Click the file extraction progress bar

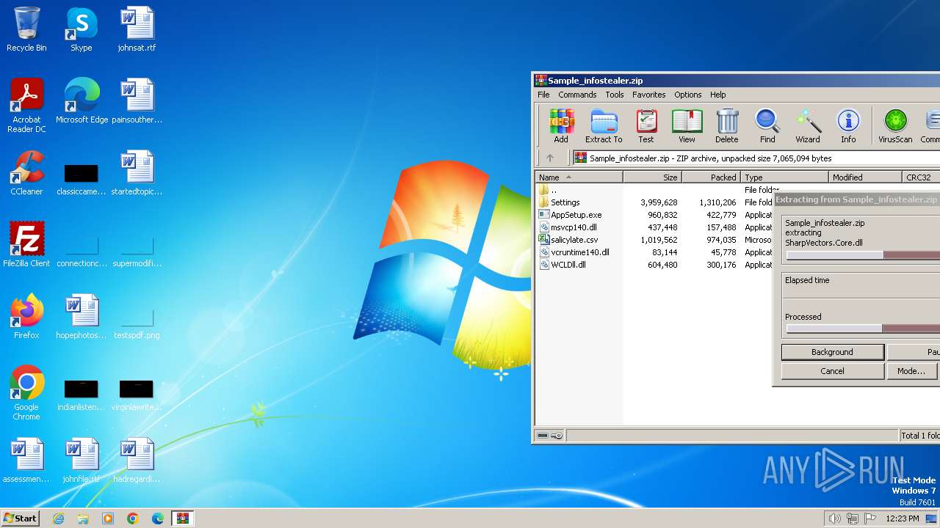(862, 255)
